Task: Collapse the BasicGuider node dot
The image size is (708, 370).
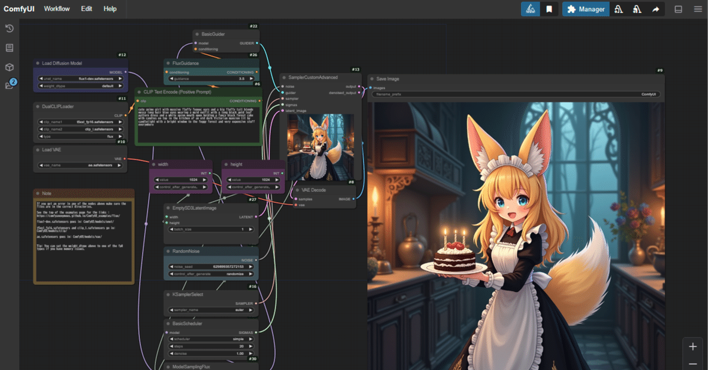Action: click(198, 34)
